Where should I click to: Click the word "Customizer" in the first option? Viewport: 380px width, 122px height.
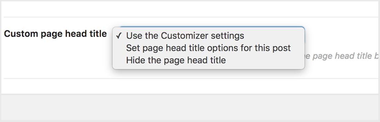184,36
